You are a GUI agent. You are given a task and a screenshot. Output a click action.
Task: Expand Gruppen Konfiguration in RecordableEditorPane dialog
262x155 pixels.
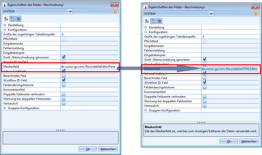coord(5,108)
